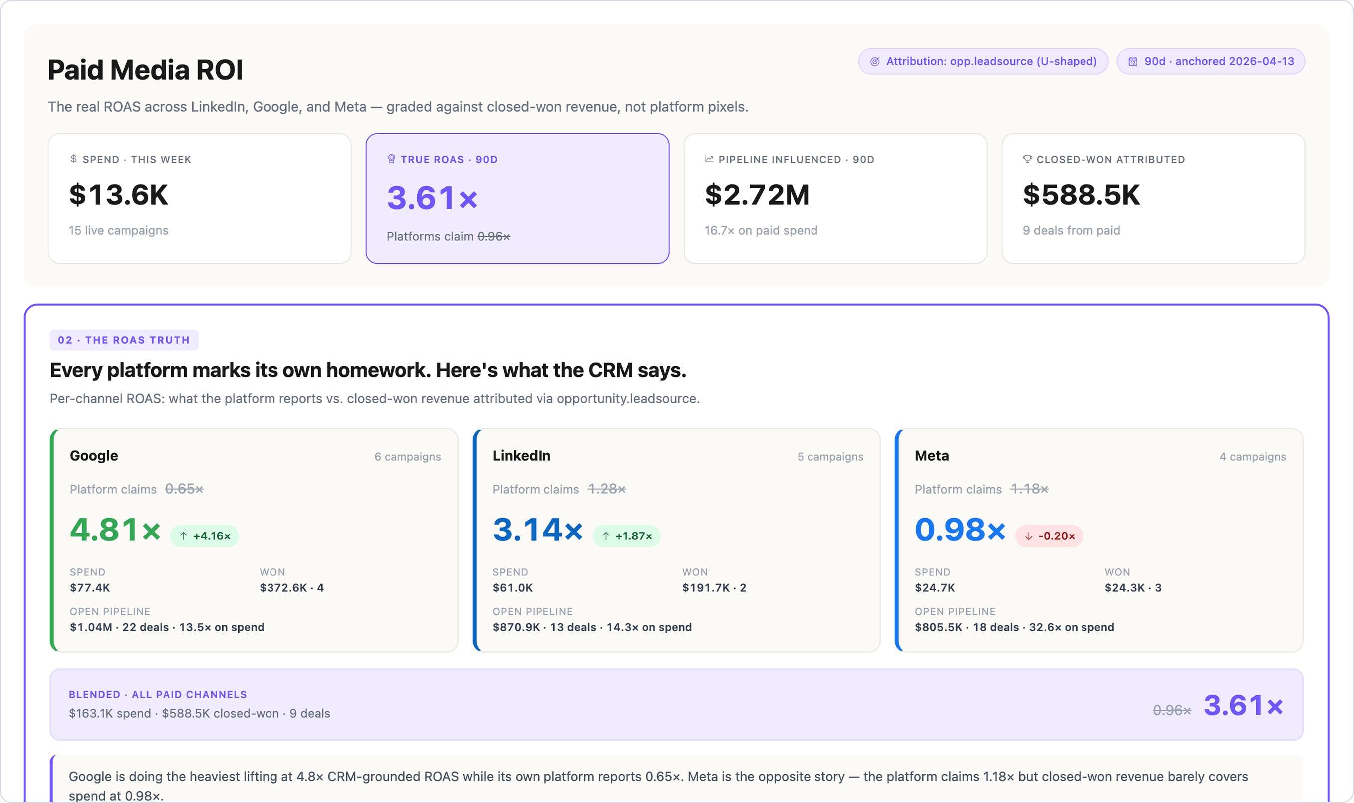1354x803 pixels.
Task: Click the Meta spend value $24.7K
Action: point(935,588)
